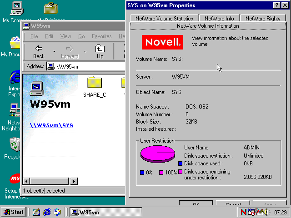This screenshot has height=218, width=291.
Task: Click the DOS, OS2 name spaces value
Action: (197, 107)
